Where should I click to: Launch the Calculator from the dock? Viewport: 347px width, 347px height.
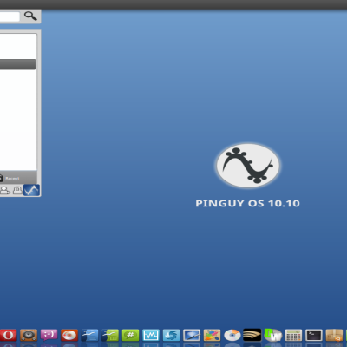click(x=293, y=336)
